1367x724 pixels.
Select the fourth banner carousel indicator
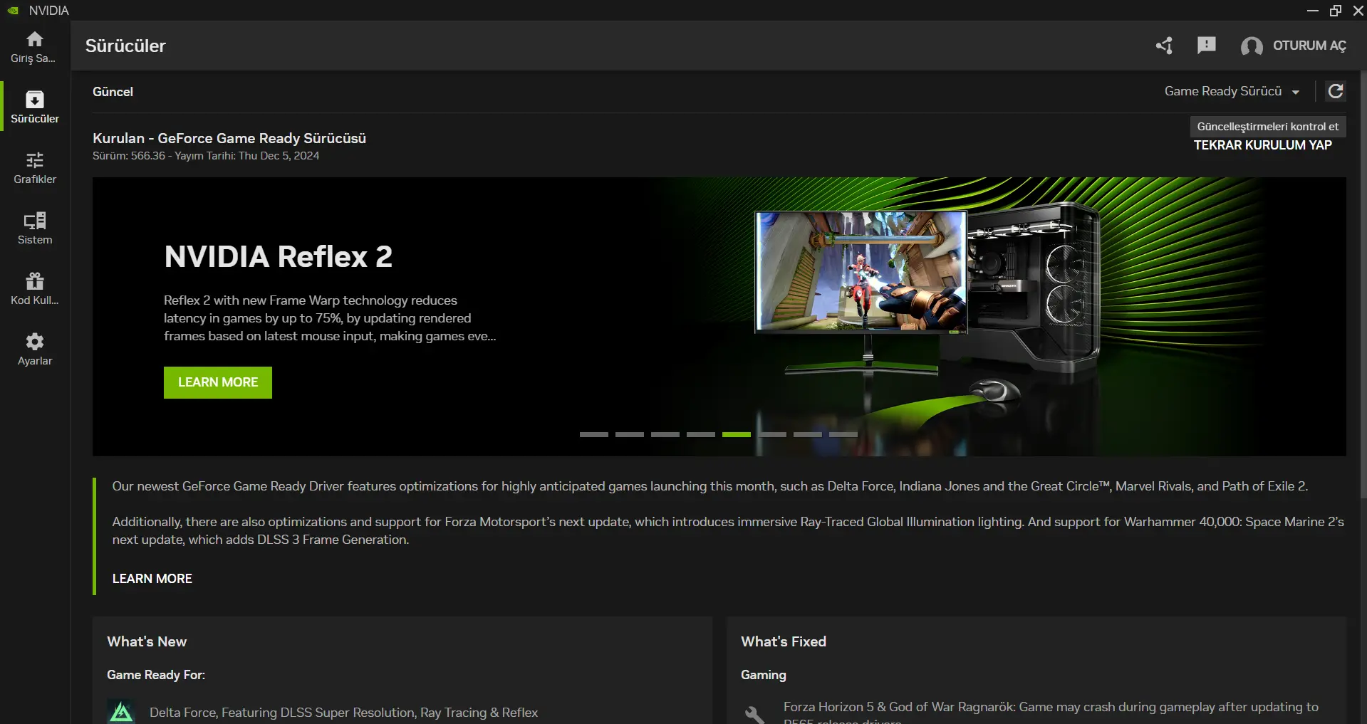(x=701, y=434)
